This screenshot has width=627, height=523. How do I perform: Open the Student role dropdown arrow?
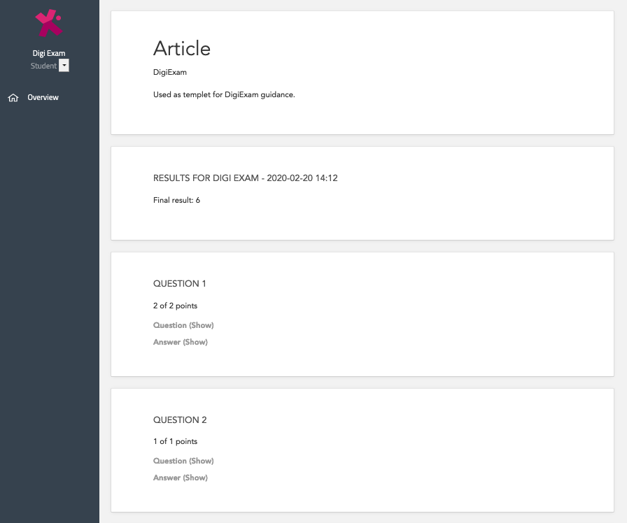tap(64, 66)
